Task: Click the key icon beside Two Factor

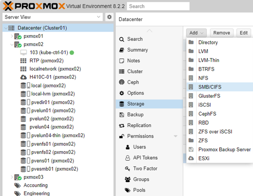Action: tap(127, 169)
